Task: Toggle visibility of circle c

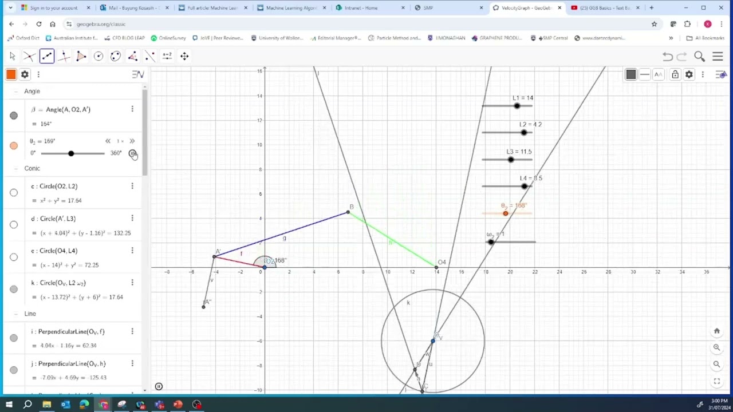Action: pyautogui.click(x=14, y=193)
